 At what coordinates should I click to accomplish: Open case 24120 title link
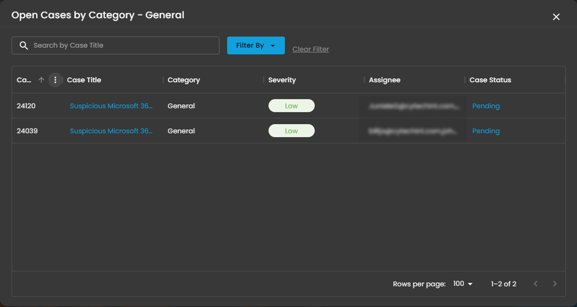[x=111, y=106]
